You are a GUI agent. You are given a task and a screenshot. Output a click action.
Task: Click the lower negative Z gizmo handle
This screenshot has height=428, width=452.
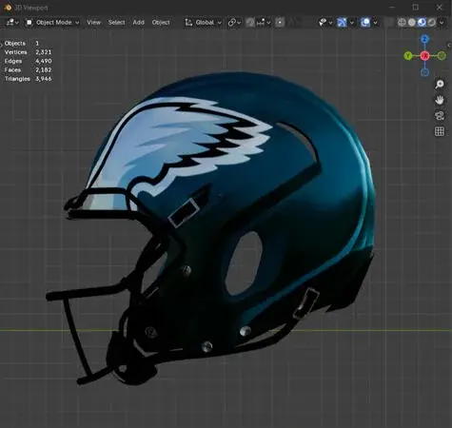pyautogui.click(x=424, y=72)
